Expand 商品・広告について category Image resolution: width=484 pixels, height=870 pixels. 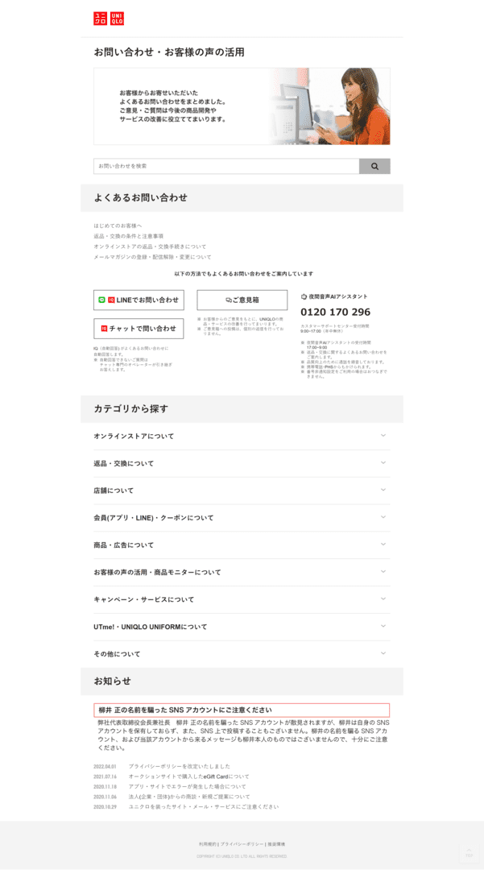[x=242, y=545]
